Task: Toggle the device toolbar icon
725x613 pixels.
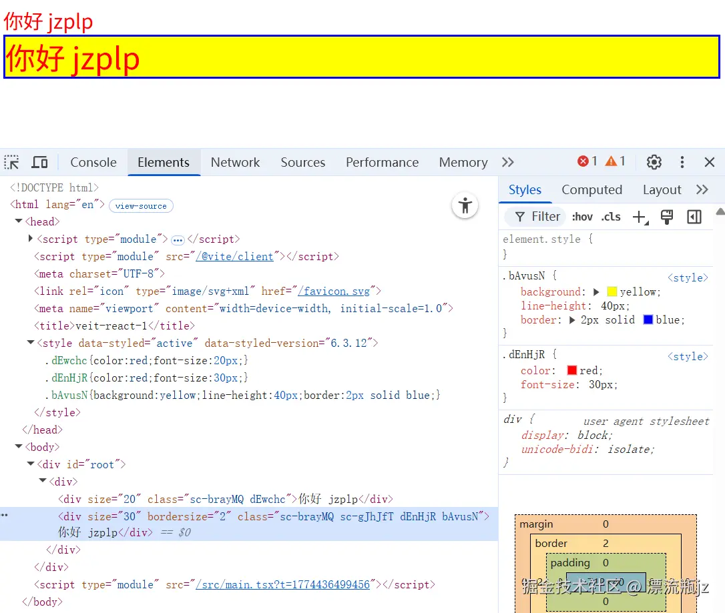Action: (39, 161)
